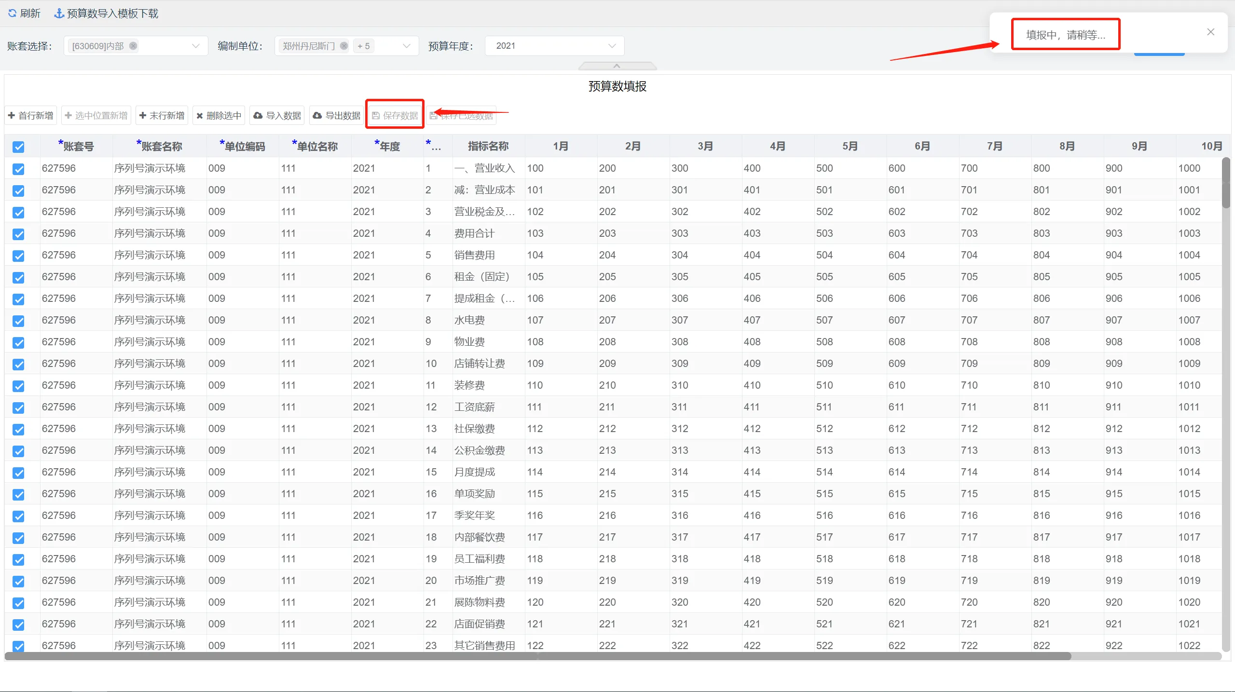Click the +5 more units tag
1235x692 pixels.
point(364,46)
